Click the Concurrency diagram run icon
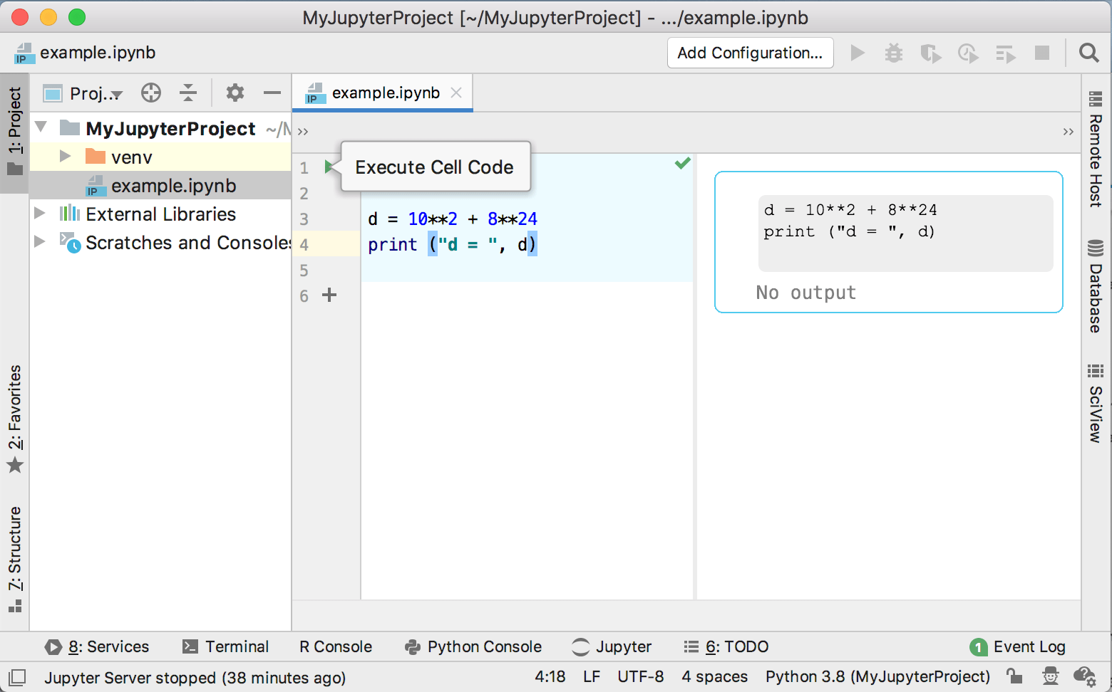This screenshot has width=1112, height=692. coord(1005,53)
